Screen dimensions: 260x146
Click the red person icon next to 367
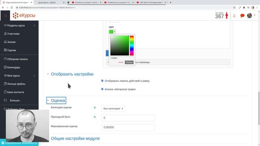coord(227,15)
